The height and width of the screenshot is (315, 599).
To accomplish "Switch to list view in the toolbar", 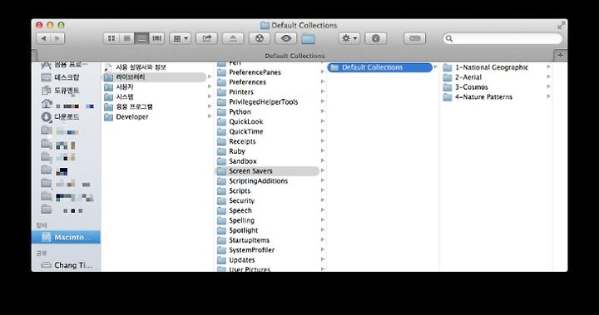I will tap(126, 38).
